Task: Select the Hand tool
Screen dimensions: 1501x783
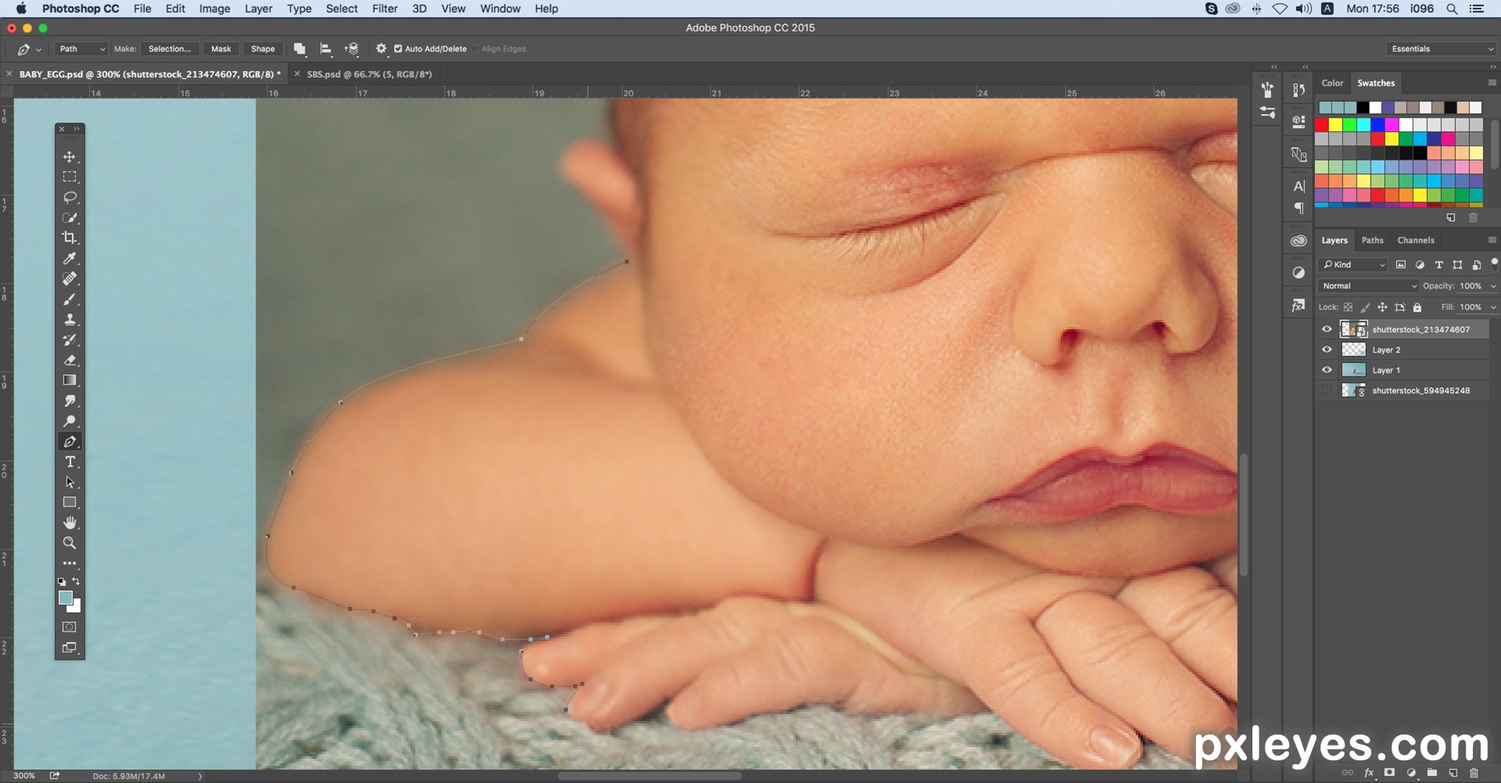Action: [70, 523]
